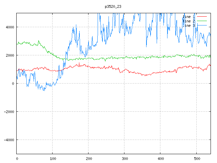This screenshot has height=163, width=217.
Task: Click the red legend sample for line 1
Action: click(x=202, y=16)
